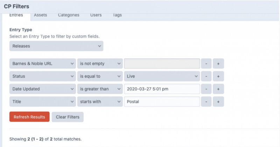Open the Categories tab
Image resolution: width=280 pixels, height=147 pixels.
tap(68, 15)
